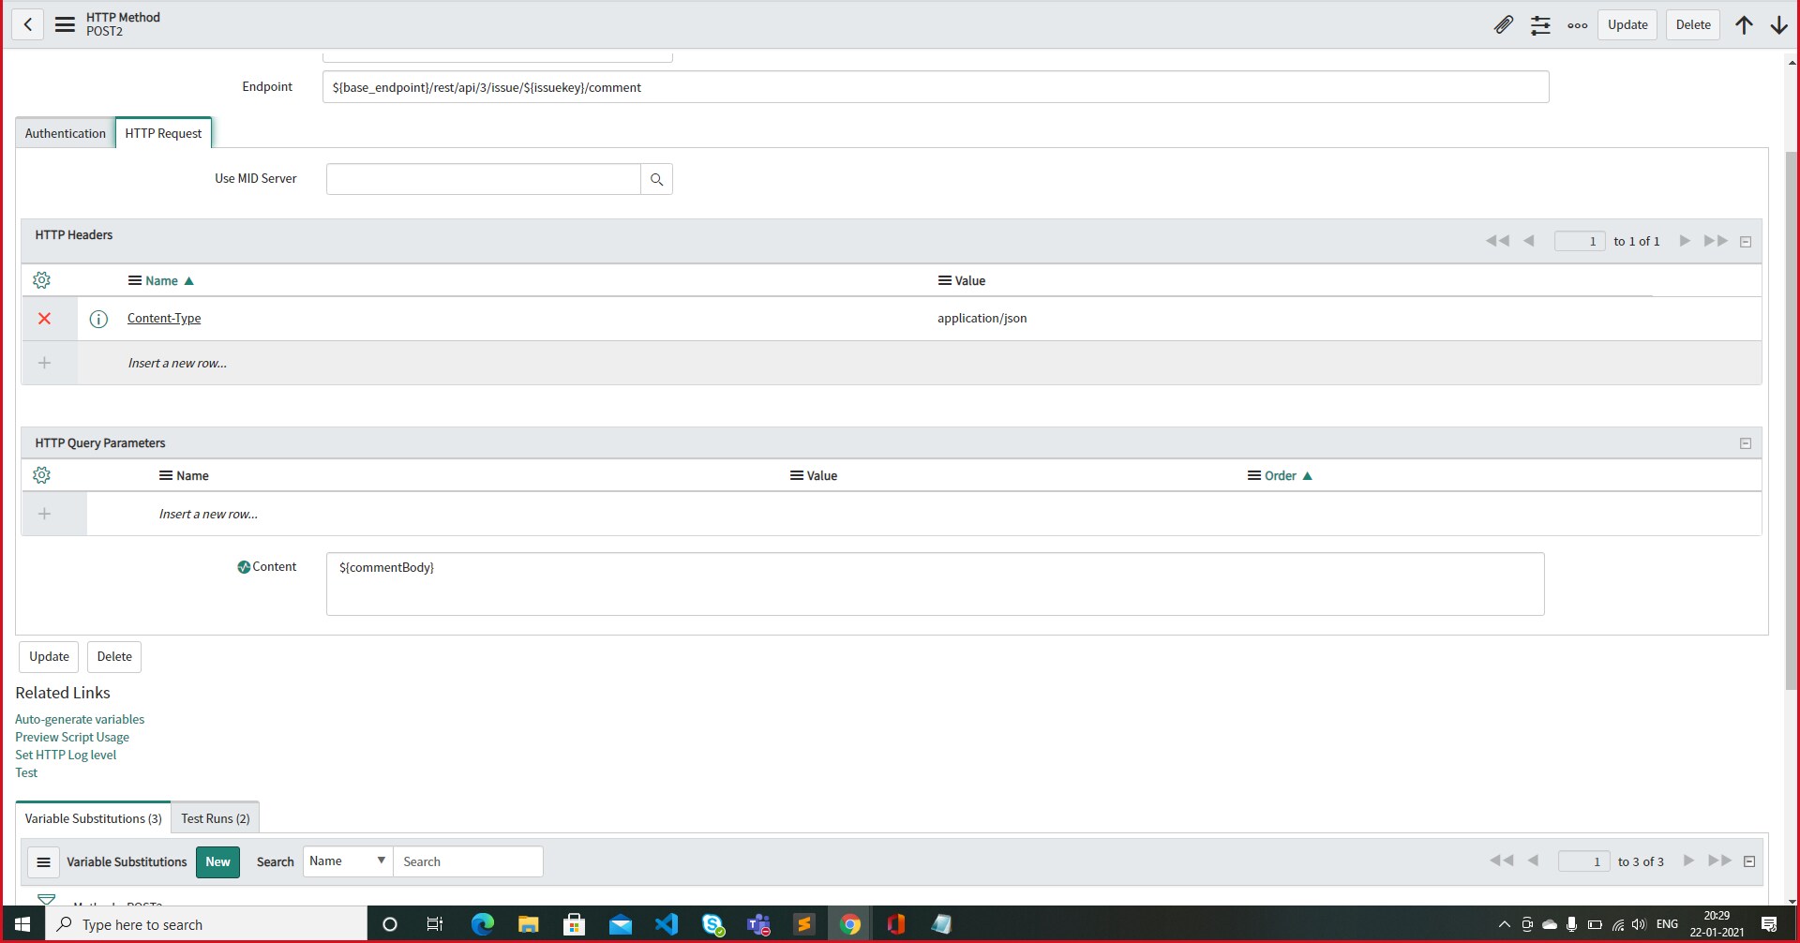Click the application/json value cell

(x=982, y=319)
